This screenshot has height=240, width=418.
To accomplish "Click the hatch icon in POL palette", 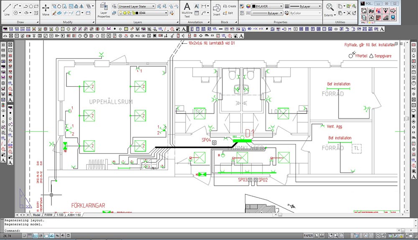I will (x=385, y=18).
